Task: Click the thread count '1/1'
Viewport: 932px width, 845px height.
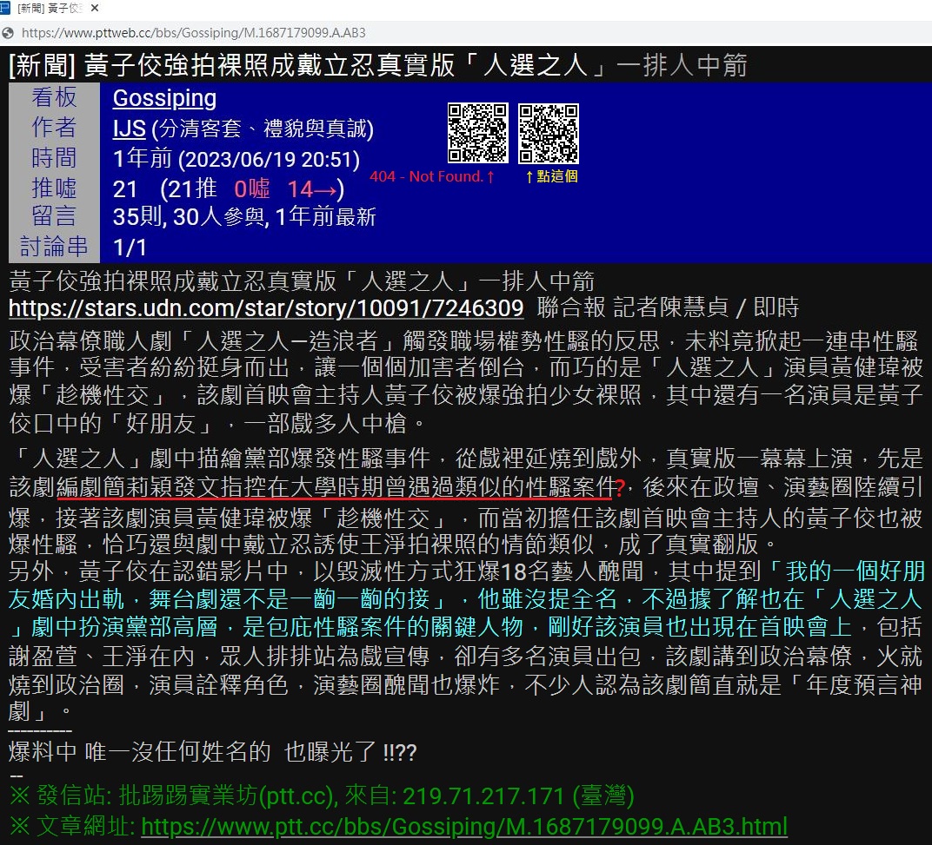Action: pos(130,247)
